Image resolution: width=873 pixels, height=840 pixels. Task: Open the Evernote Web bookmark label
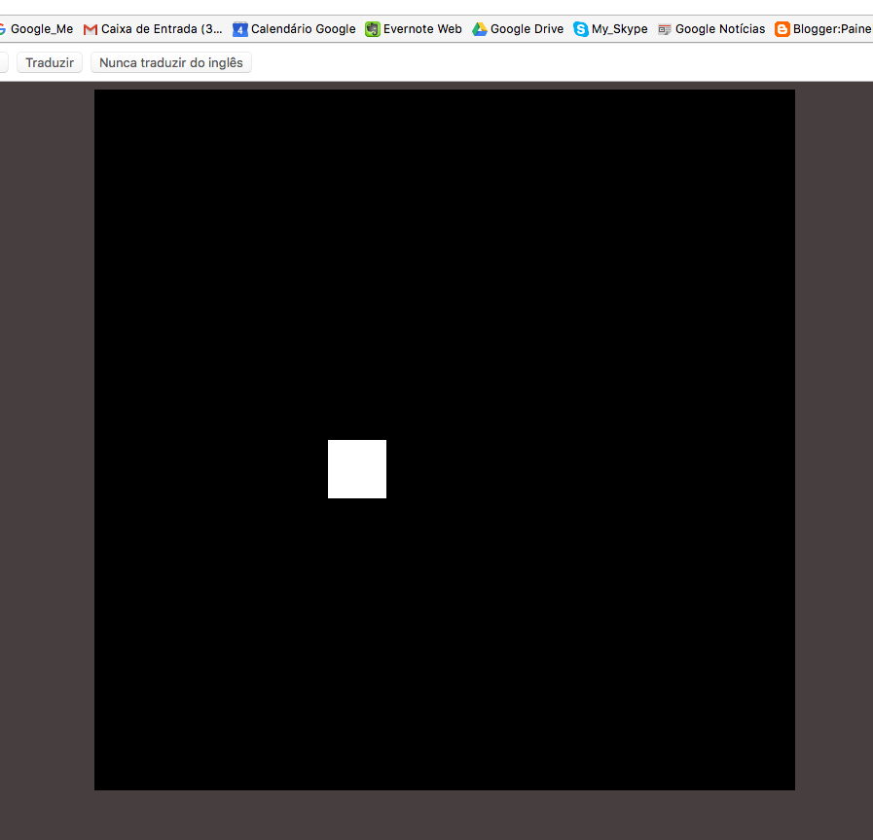pos(422,29)
